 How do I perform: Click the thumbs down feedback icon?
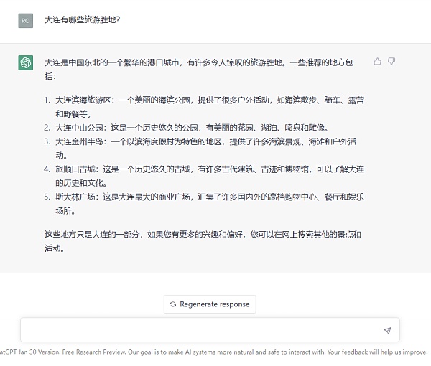click(391, 62)
